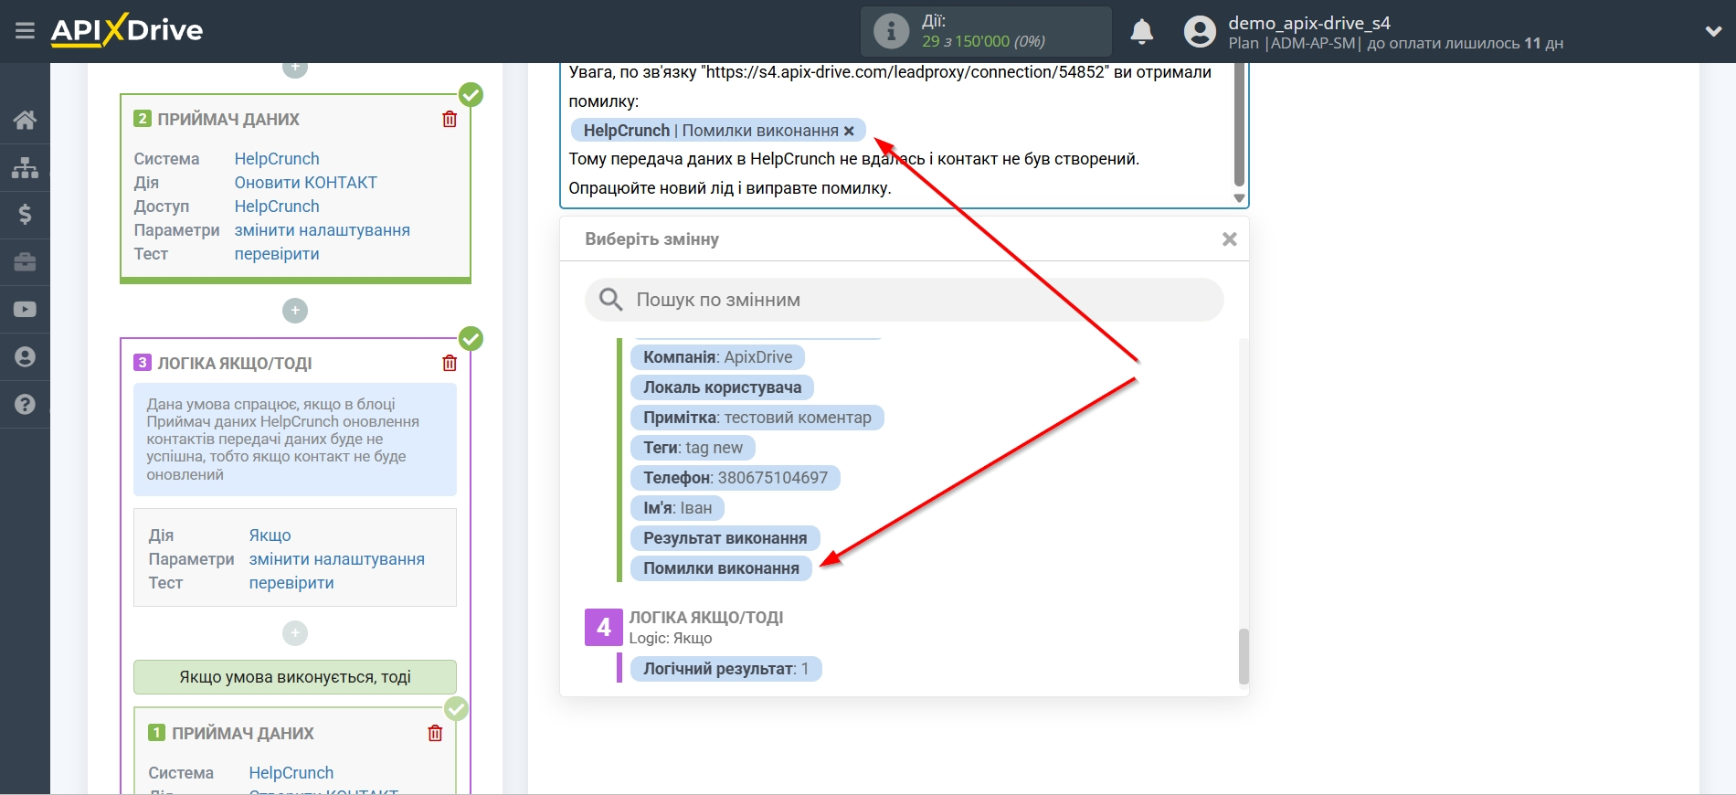This screenshot has width=1736, height=795.
Task: Select variable Ім'я: Іван
Action: click(x=677, y=508)
